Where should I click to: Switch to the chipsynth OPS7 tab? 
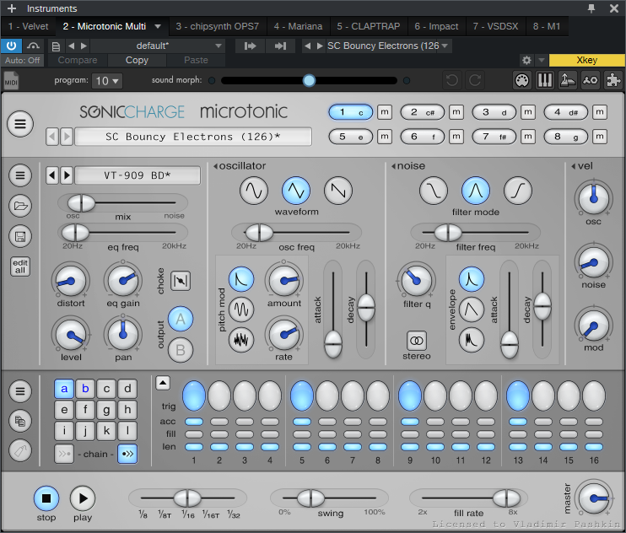219,27
